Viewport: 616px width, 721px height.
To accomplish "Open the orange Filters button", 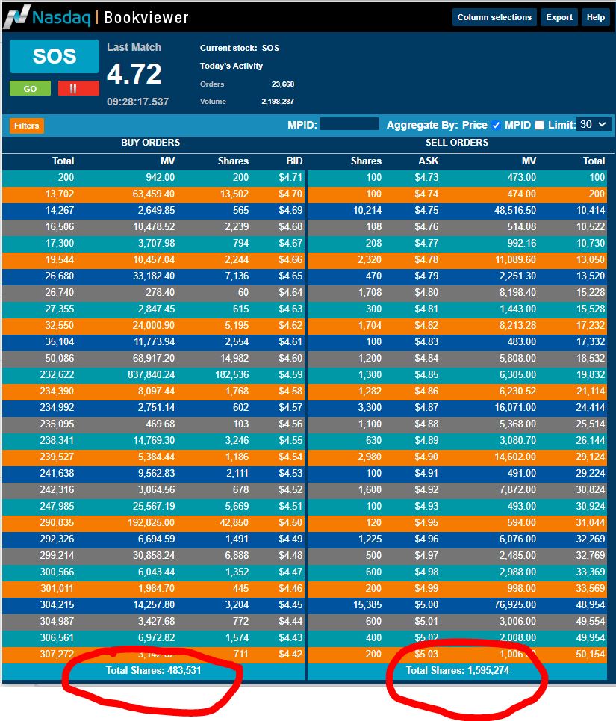I will click(x=26, y=126).
